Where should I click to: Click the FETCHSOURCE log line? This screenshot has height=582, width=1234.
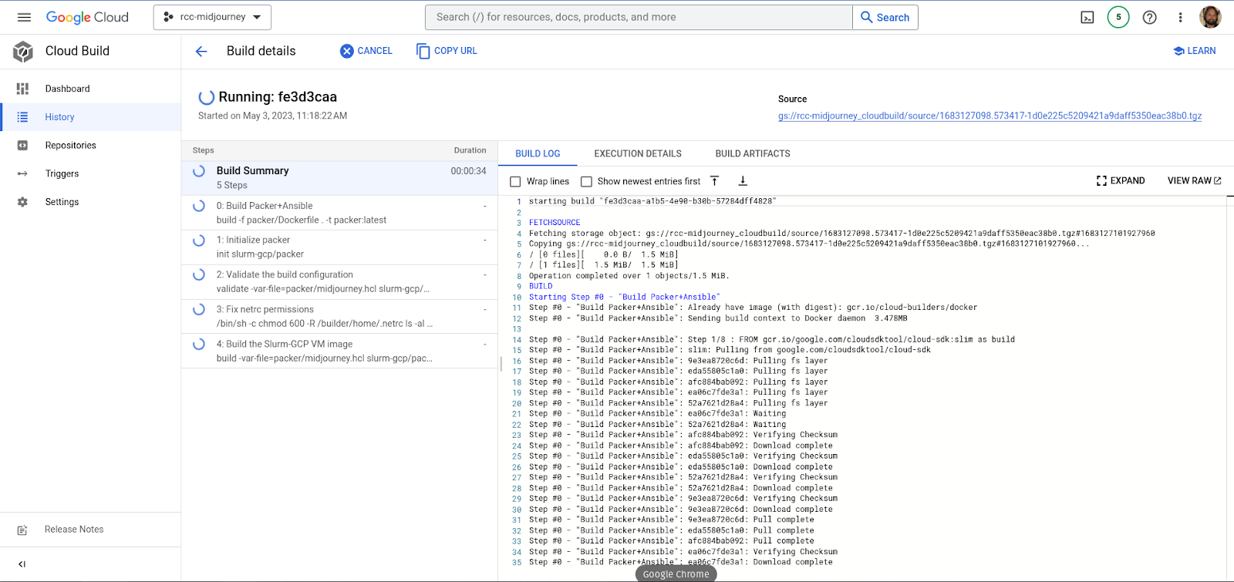click(x=555, y=223)
